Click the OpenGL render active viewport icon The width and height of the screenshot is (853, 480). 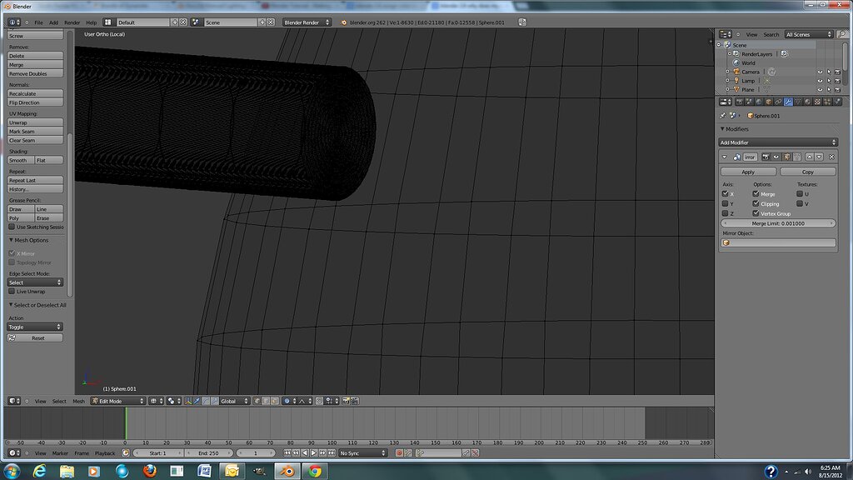346,401
